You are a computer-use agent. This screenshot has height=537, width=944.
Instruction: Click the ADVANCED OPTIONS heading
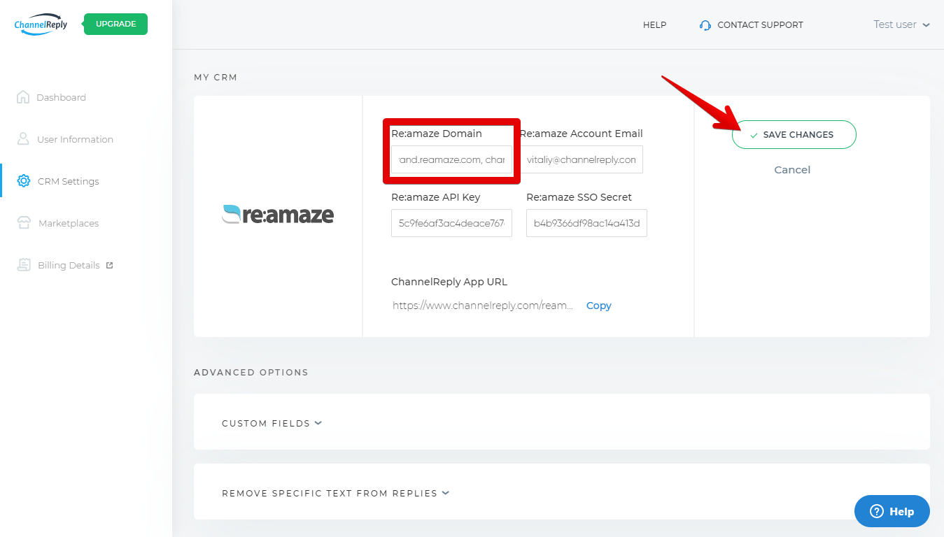[x=251, y=372]
